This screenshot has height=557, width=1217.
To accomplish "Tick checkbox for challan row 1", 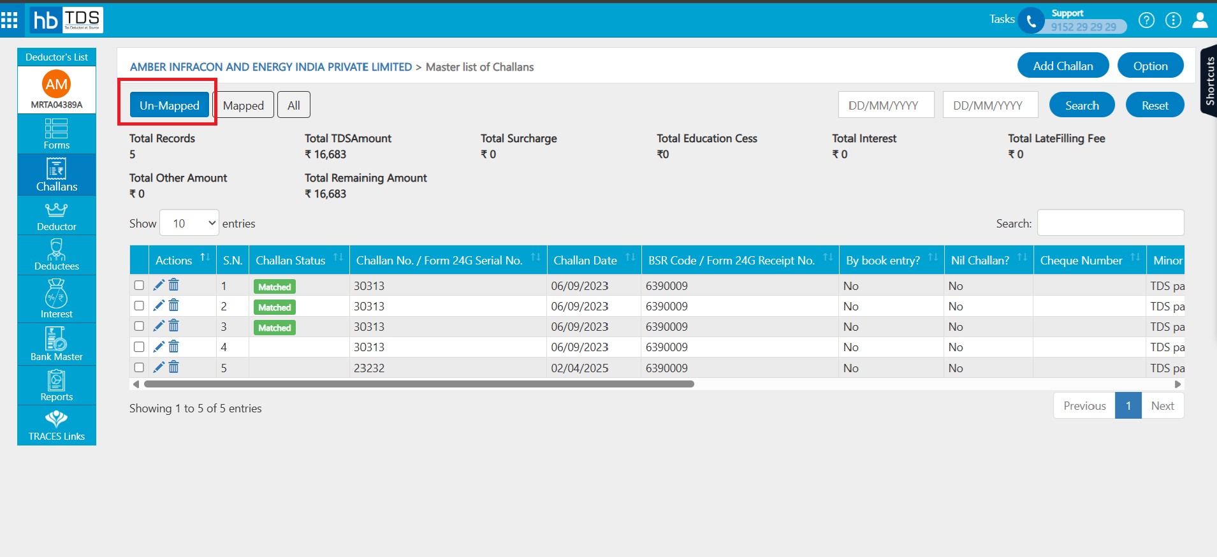I will tap(139, 285).
